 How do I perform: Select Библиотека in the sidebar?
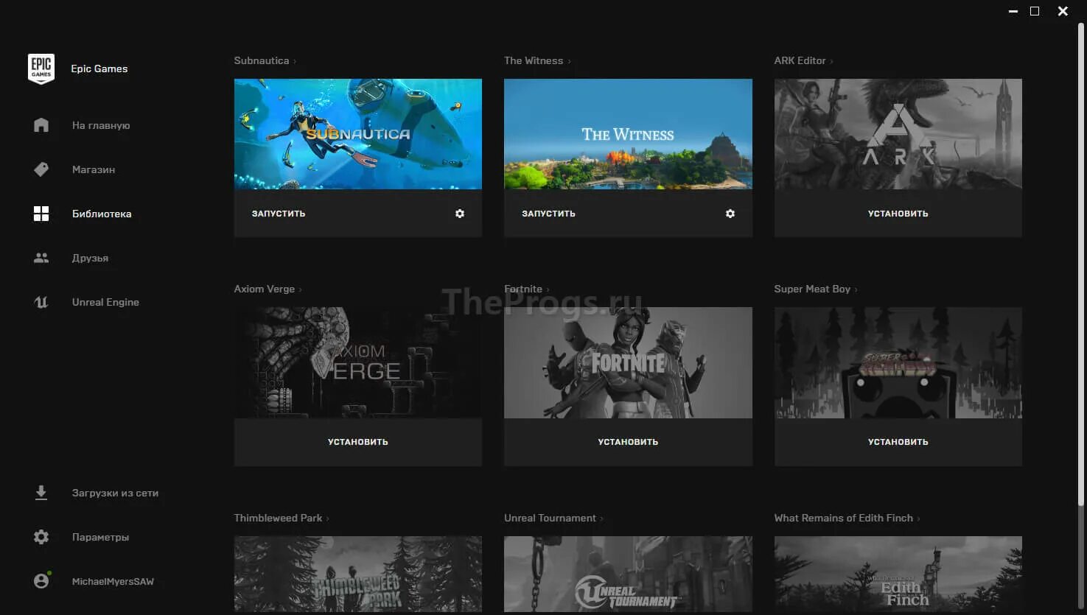(x=102, y=214)
